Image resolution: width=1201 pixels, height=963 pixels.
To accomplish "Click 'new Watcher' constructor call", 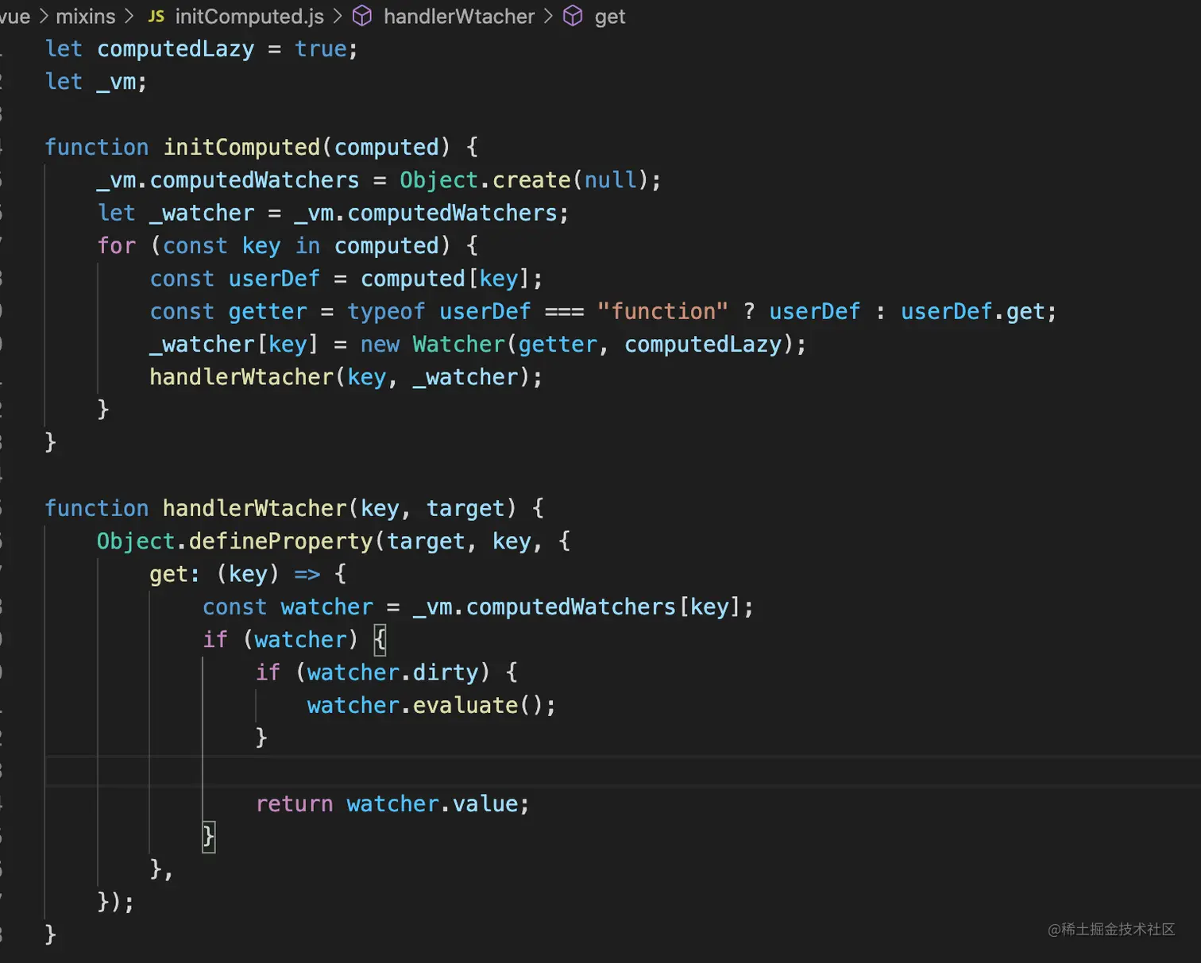I will point(432,345).
